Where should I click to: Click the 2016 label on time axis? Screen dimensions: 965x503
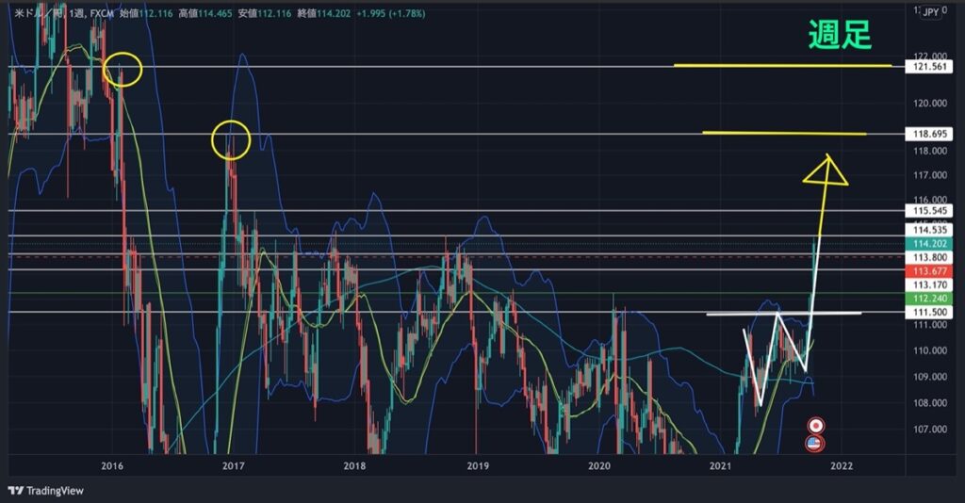pos(112,466)
